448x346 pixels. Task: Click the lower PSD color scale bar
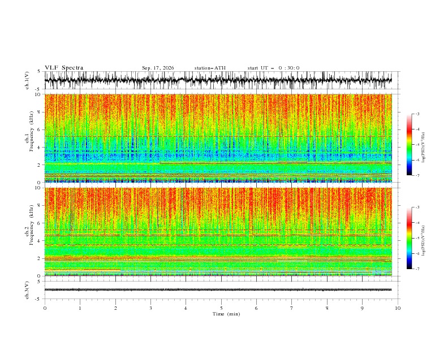(x=409, y=238)
